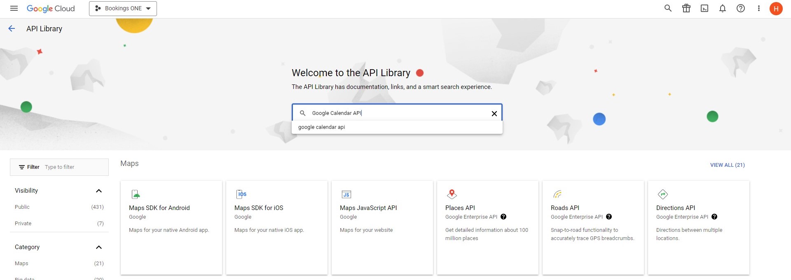Open the Maps SDK for Android card
Image resolution: width=791 pixels, height=280 pixels.
click(171, 227)
